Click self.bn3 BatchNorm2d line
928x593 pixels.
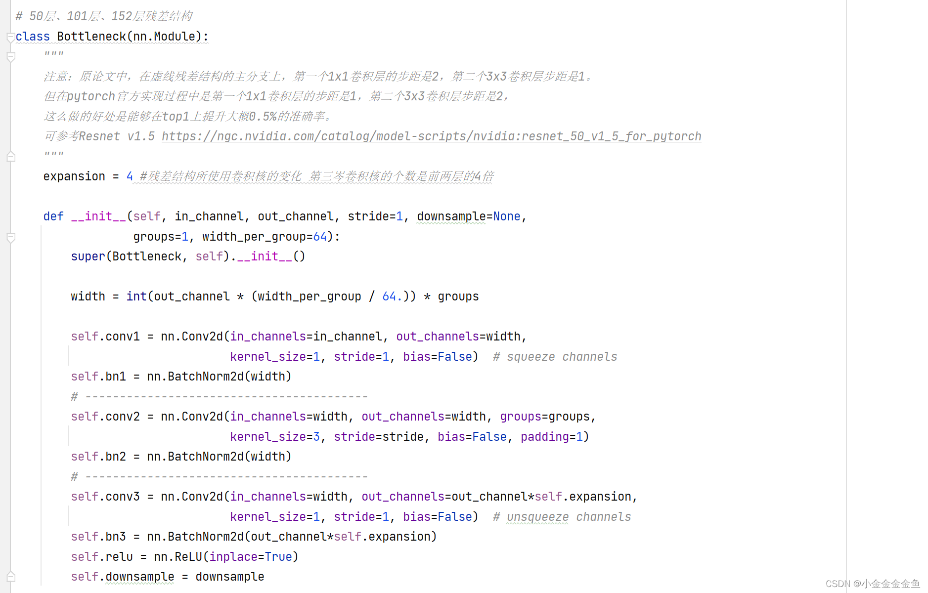pos(254,537)
